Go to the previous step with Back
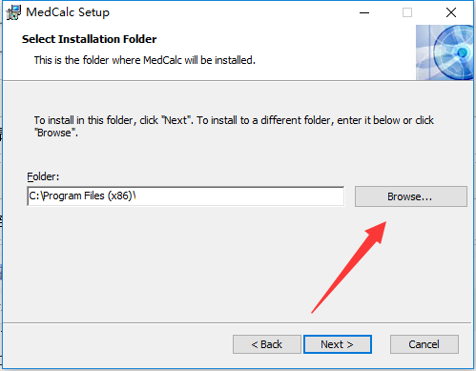The width and height of the screenshot is (476, 371). tap(267, 344)
